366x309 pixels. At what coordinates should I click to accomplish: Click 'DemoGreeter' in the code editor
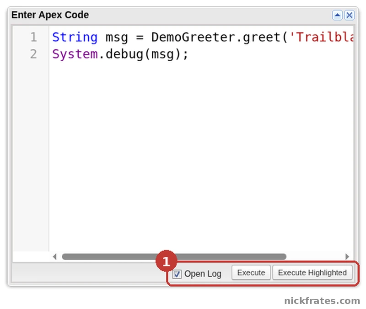(193, 37)
